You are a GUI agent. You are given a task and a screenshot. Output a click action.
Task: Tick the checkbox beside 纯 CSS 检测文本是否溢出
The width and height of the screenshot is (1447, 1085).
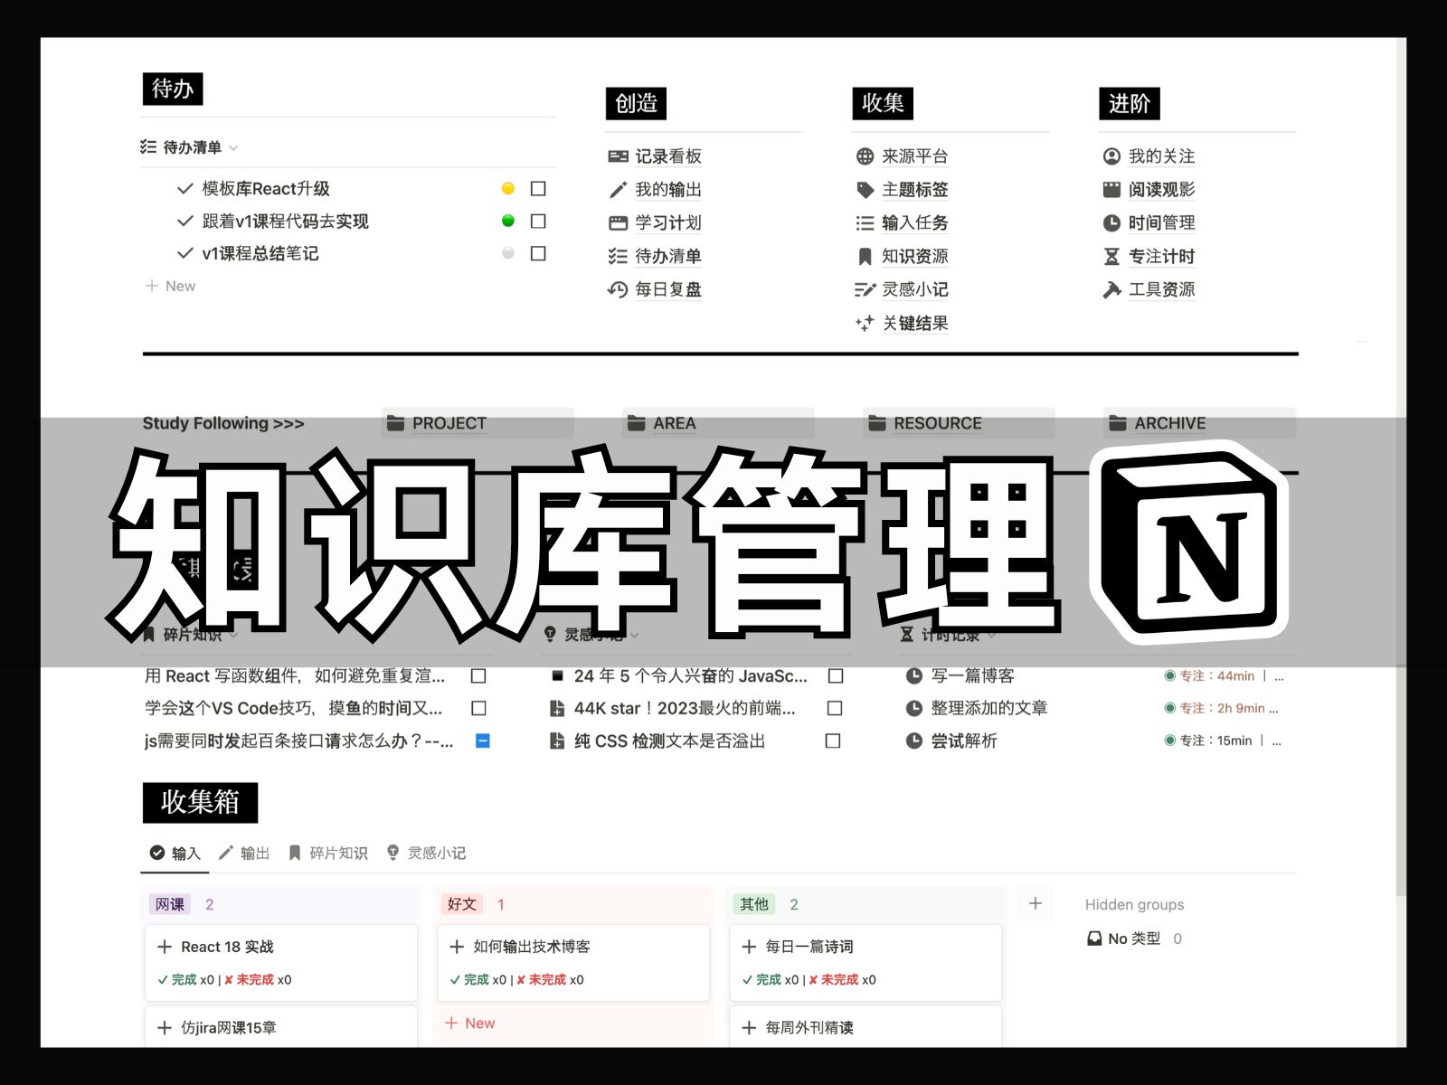click(834, 741)
